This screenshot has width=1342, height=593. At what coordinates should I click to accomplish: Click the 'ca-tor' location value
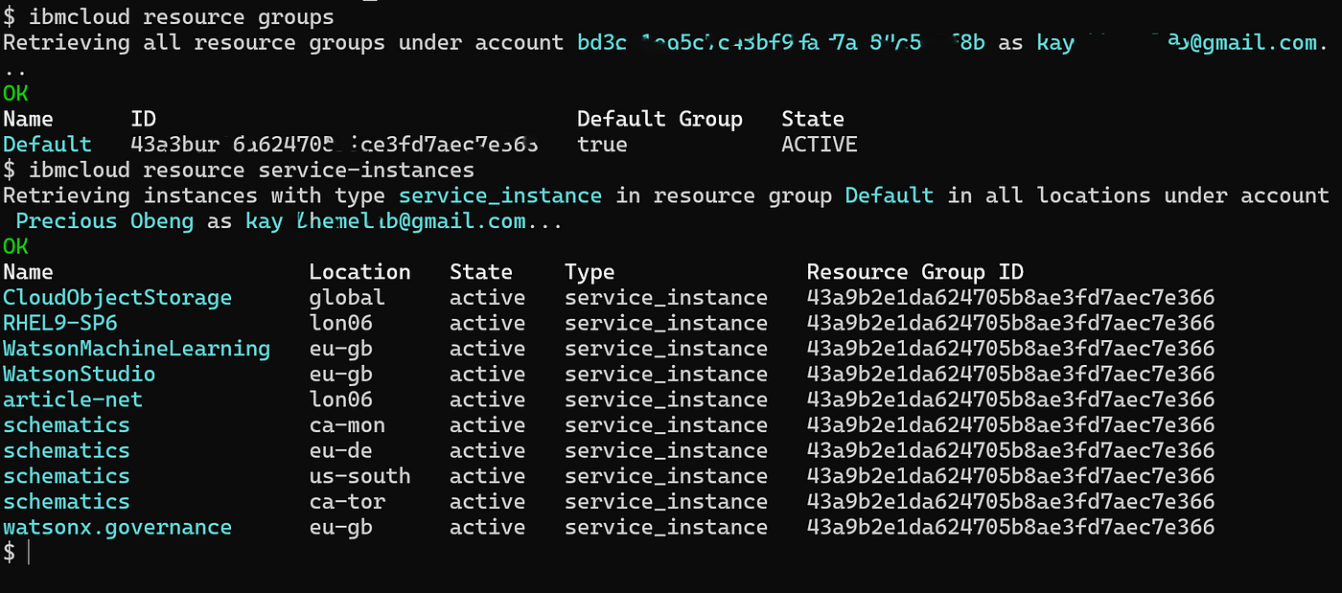(x=347, y=501)
